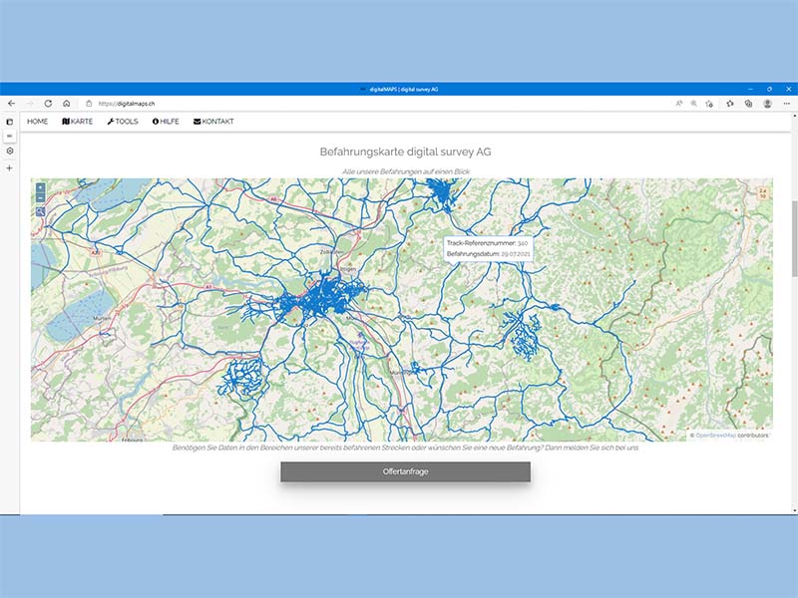
Task: Add a new tab in sidebar
Action: 10,168
